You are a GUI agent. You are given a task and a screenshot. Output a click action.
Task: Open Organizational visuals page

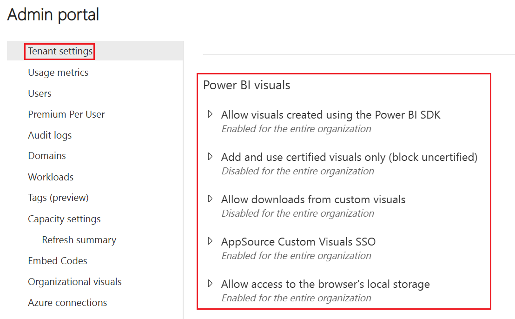75,282
